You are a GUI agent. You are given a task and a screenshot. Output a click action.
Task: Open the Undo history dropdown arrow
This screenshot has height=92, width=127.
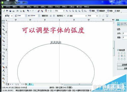tap(30, 11)
